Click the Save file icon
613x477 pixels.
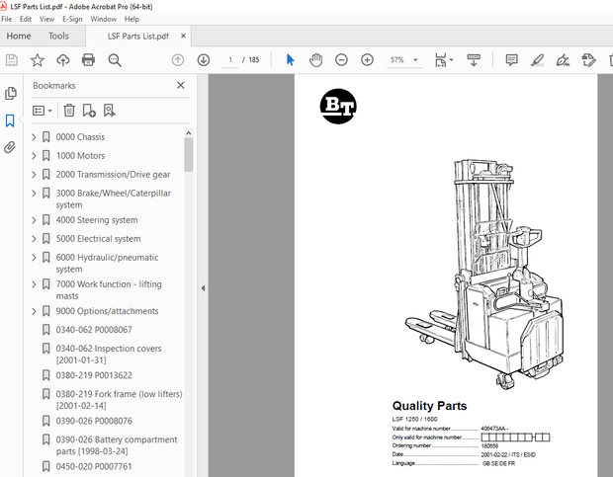11,60
